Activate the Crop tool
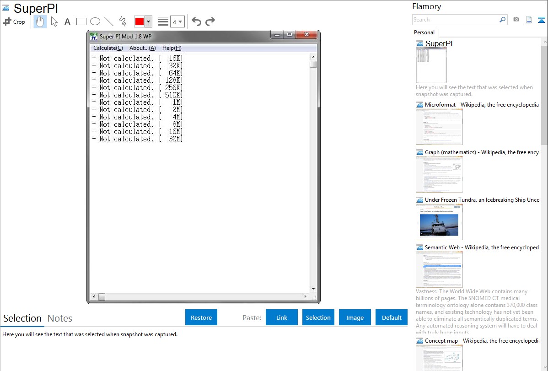 coord(14,22)
